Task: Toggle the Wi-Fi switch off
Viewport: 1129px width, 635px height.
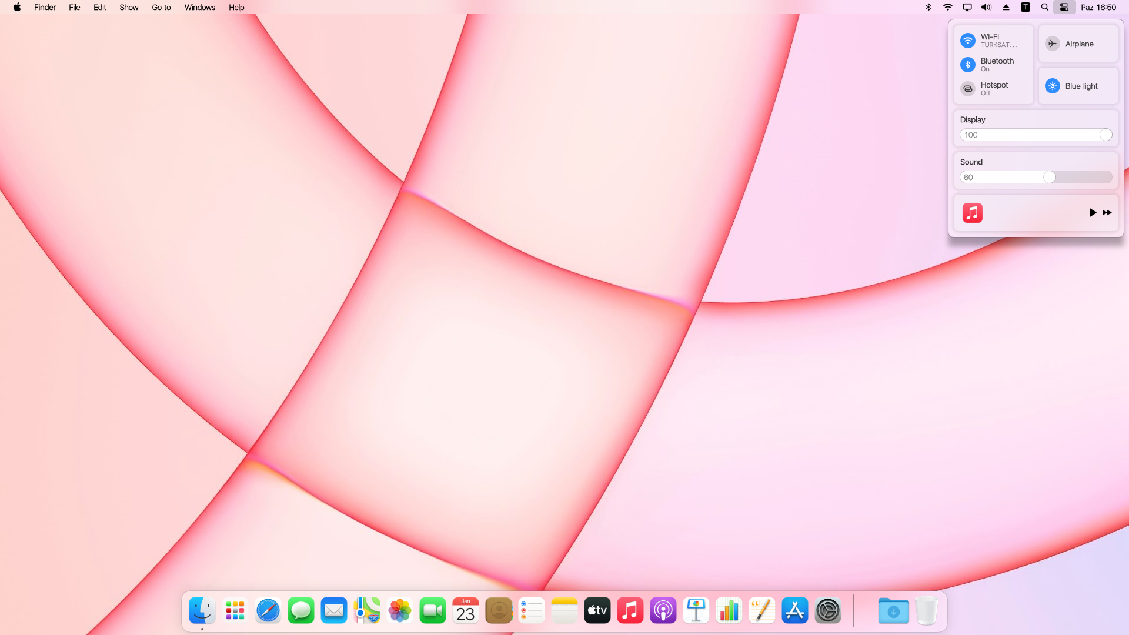Action: coord(968,41)
